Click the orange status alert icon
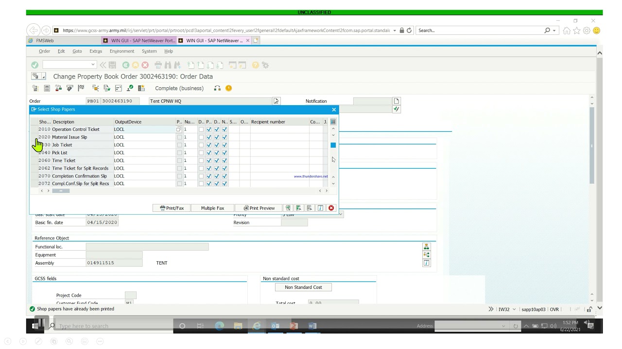The image size is (622, 349). tap(228, 88)
